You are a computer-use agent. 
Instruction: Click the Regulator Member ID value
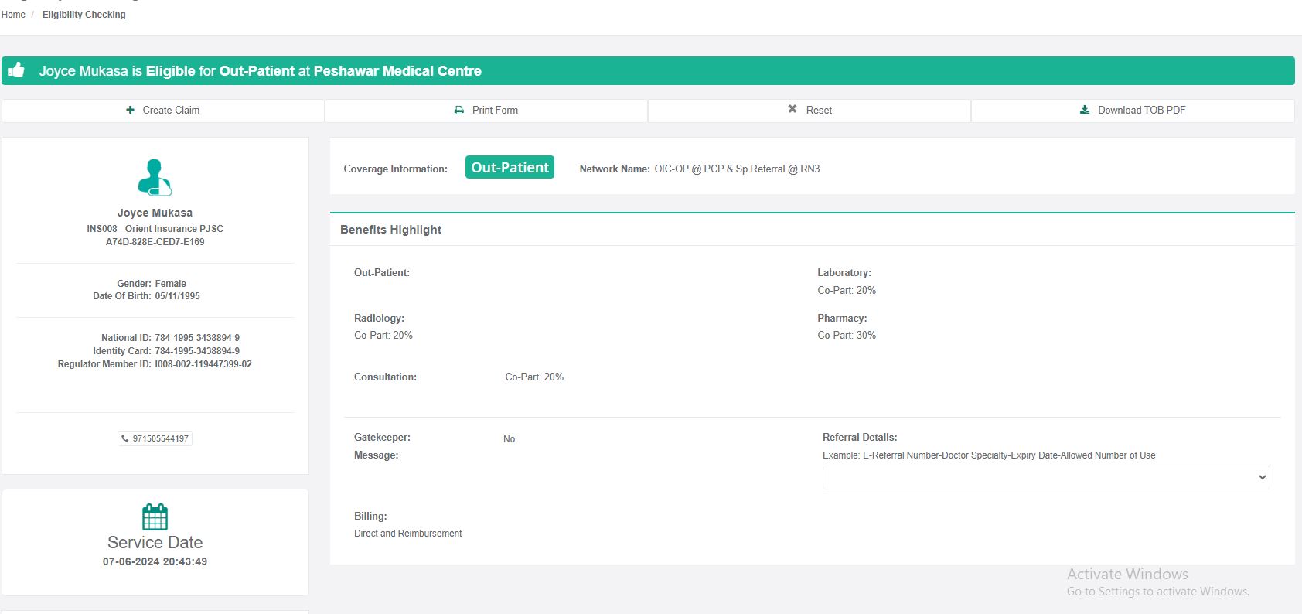203,364
